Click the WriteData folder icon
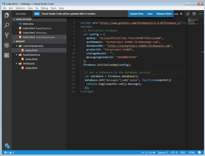Image resolution: width=205 pixels, height=156 pixels. pyautogui.click(x=20, y=63)
